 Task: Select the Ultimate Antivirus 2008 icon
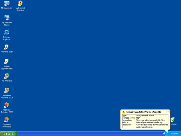tap(7, 105)
